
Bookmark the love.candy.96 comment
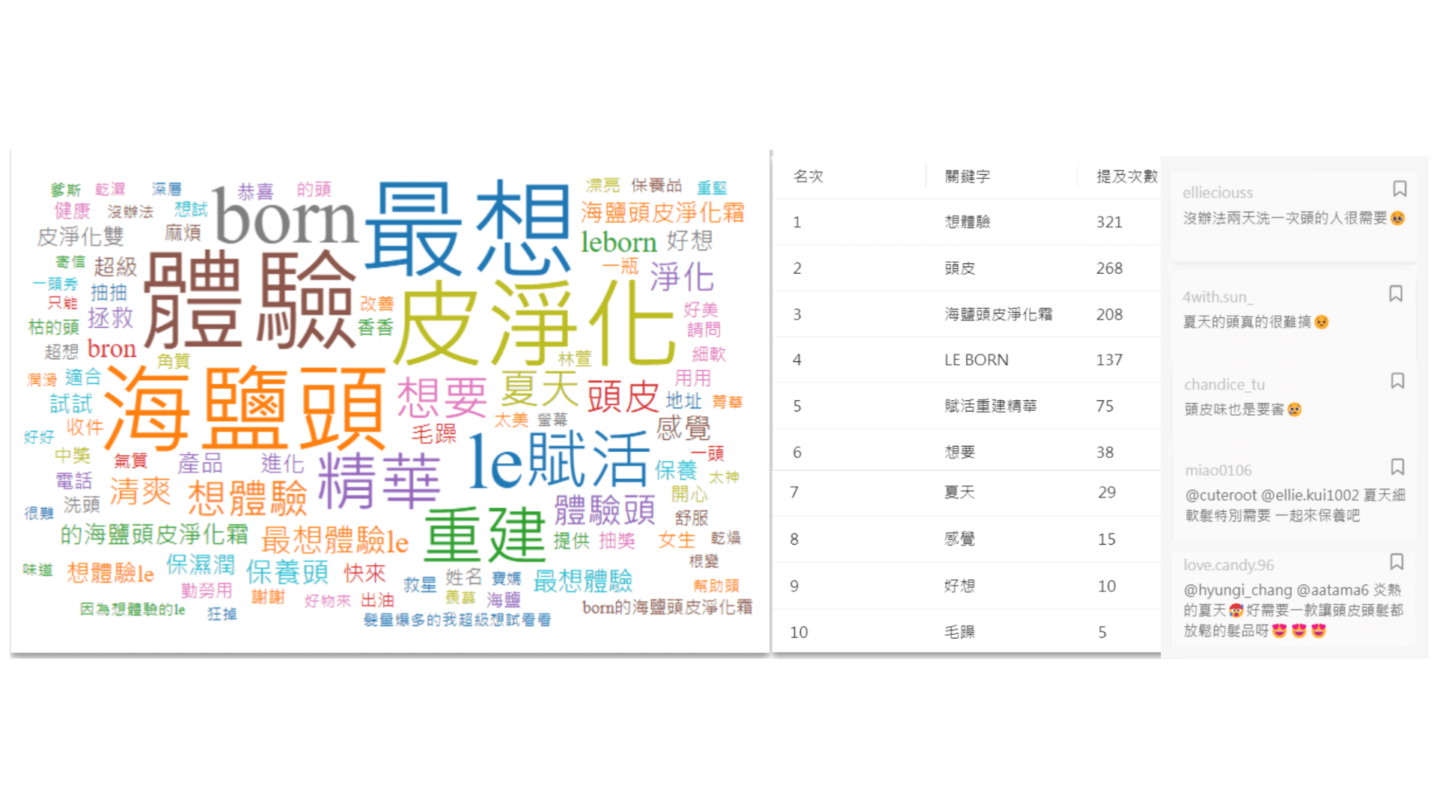click(1397, 562)
